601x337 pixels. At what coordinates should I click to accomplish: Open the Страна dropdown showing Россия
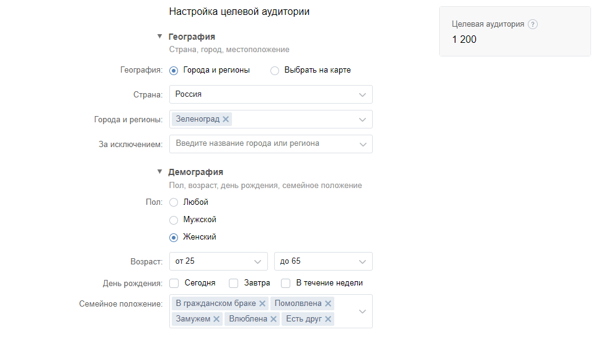coord(270,94)
